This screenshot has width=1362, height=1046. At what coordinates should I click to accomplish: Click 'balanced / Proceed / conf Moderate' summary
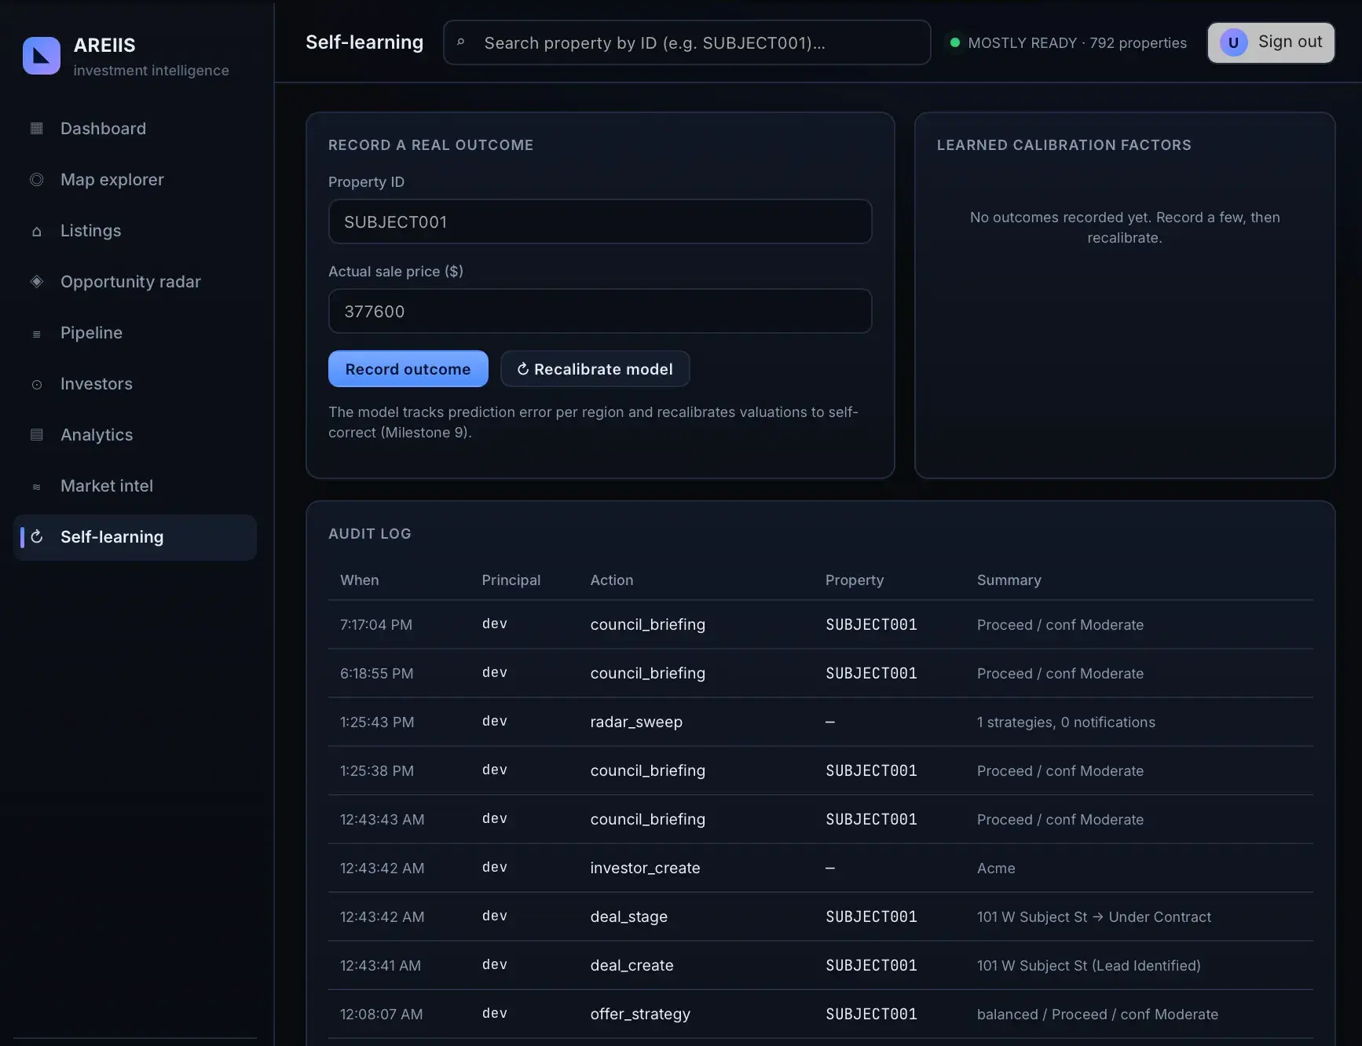click(1097, 1014)
